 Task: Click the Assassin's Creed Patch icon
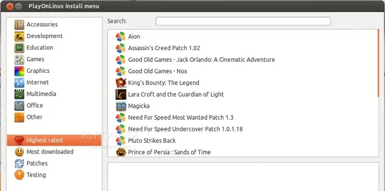121,48
